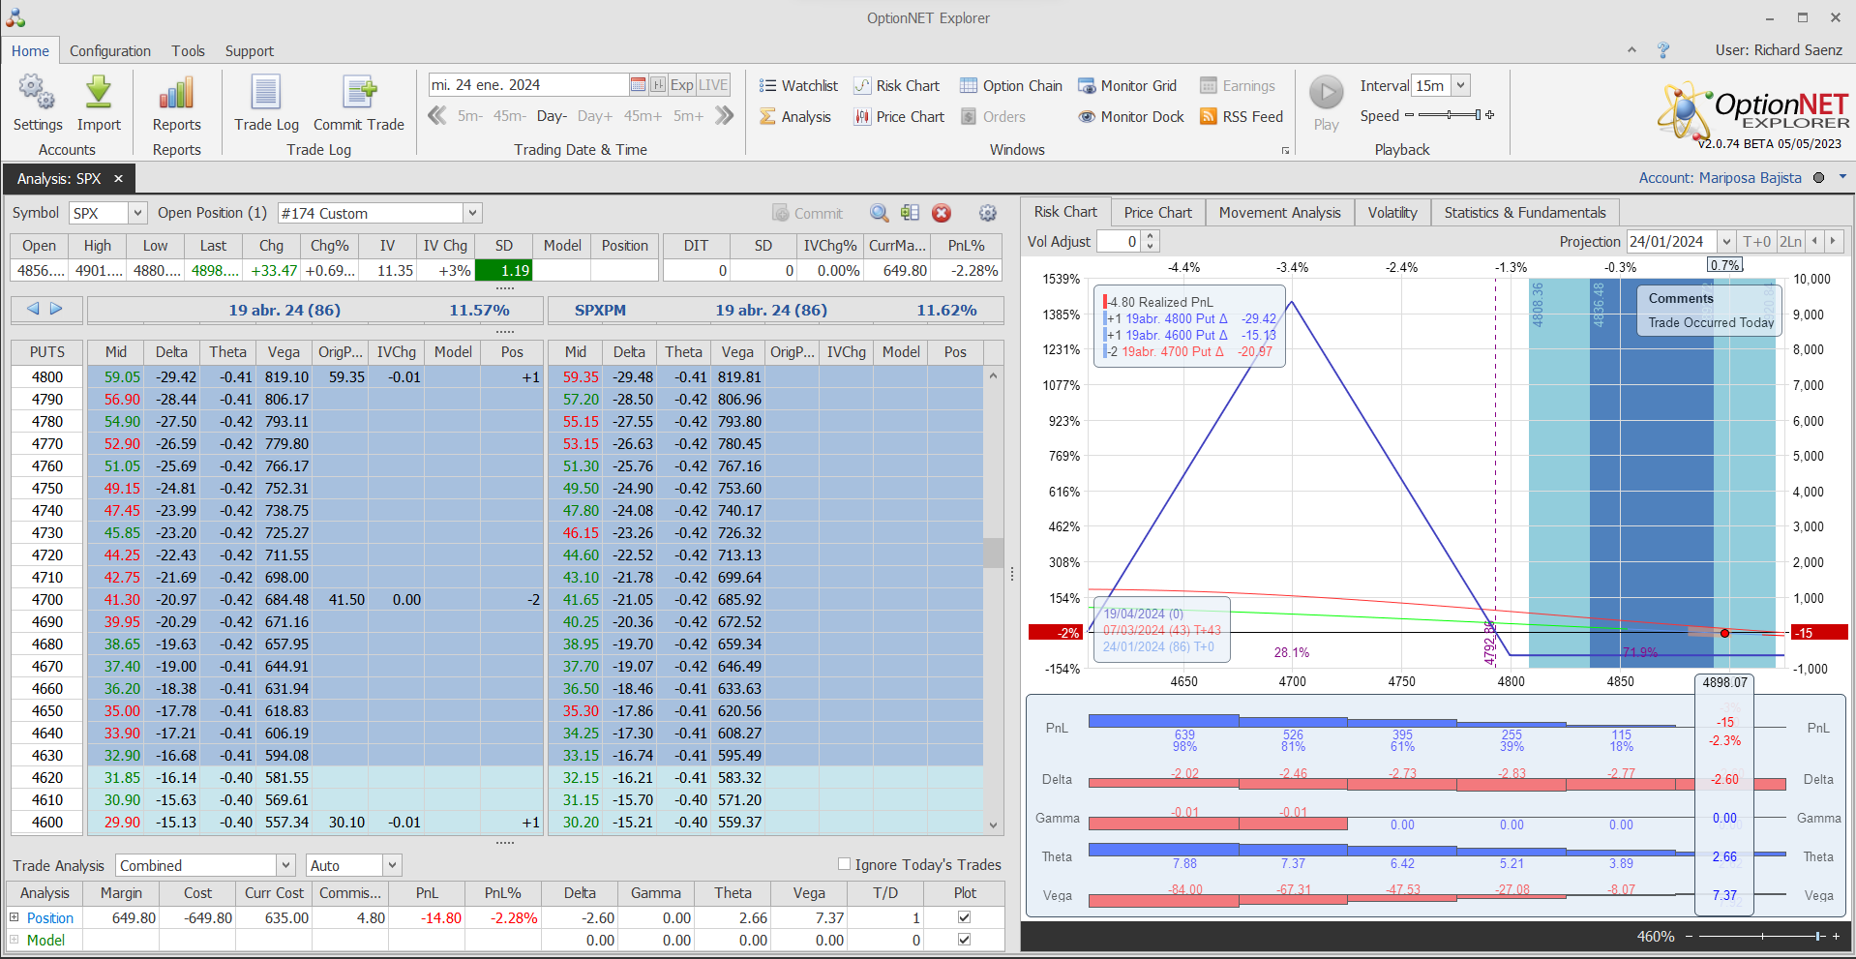Increase the Vol Adjust value

[1150, 236]
